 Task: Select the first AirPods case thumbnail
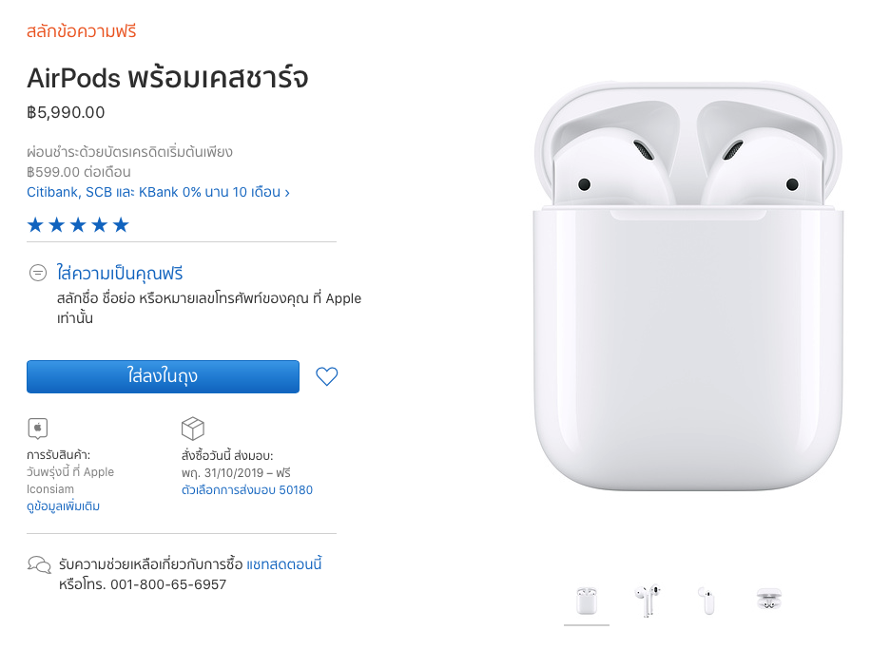(x=587, y=601)
